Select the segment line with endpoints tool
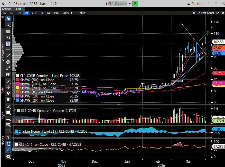Screen dimensions: 225x167 [8, 68]
